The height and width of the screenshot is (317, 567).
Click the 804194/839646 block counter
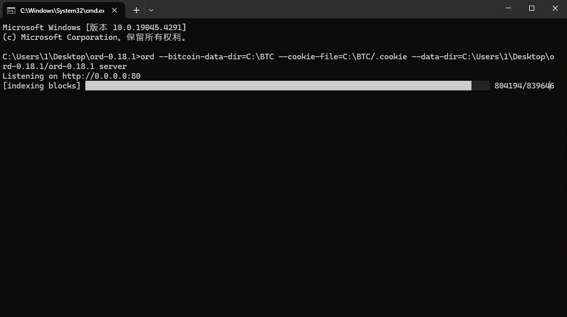pyautogui.click(x=524, y=86)
